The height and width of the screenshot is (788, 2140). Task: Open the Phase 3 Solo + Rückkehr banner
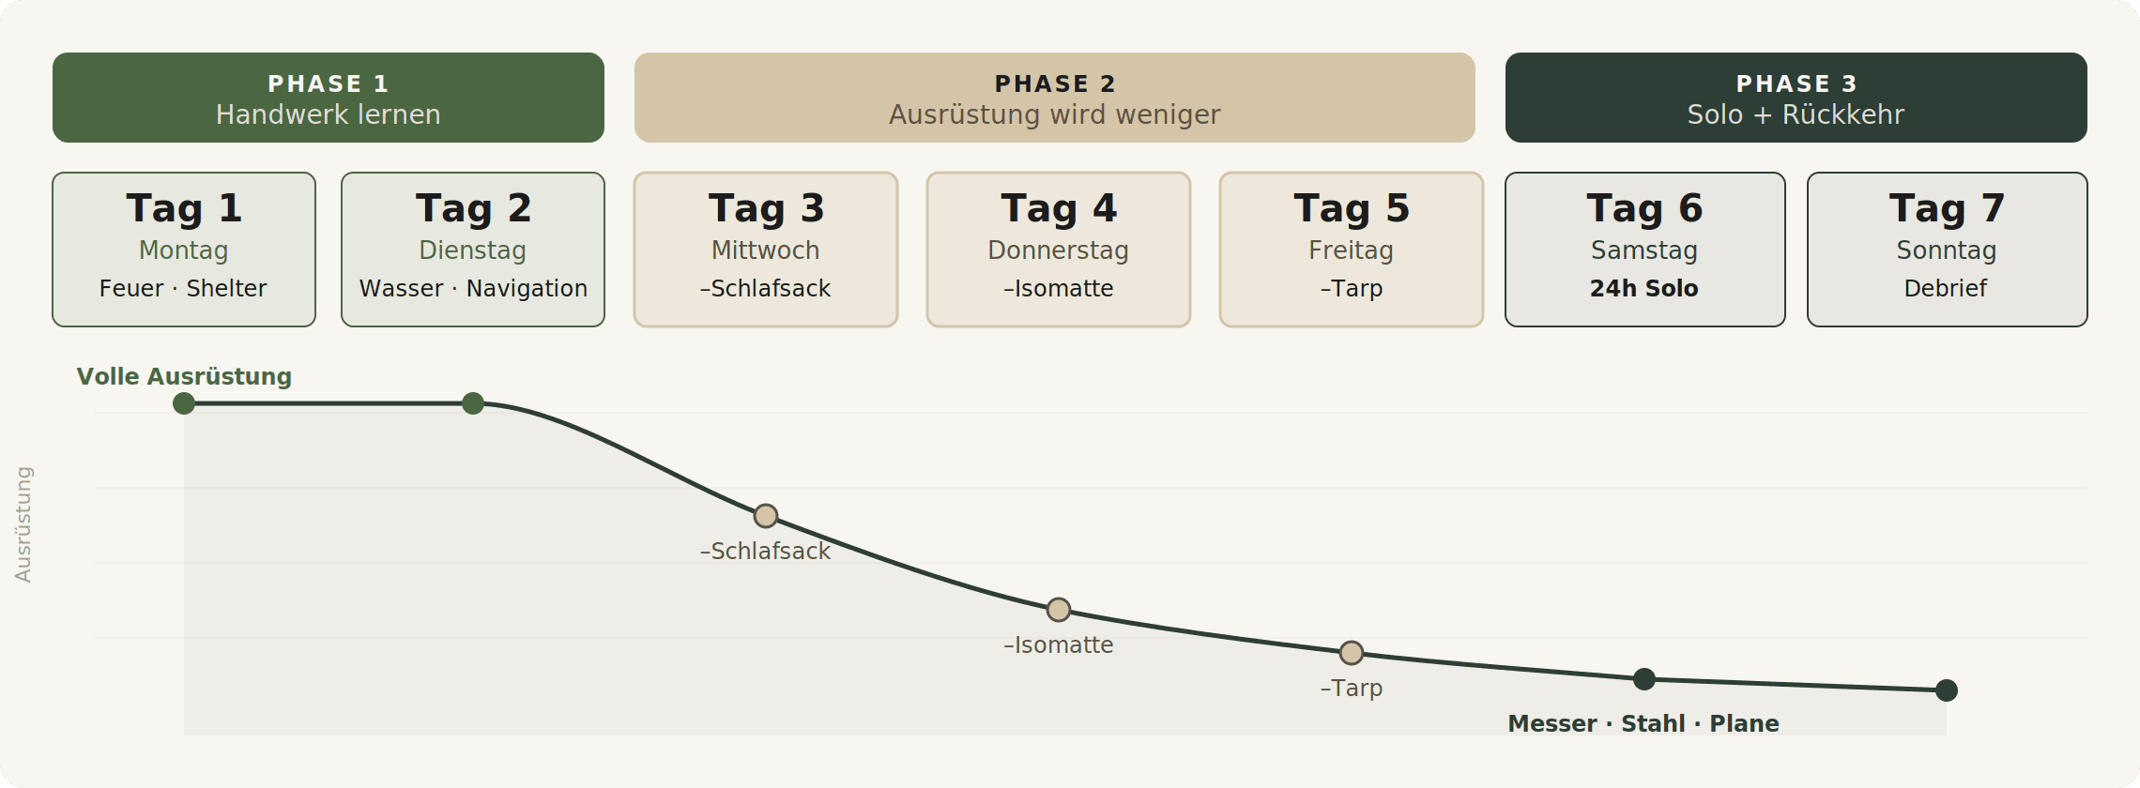pyautogui.click(x=1796, y=98)
